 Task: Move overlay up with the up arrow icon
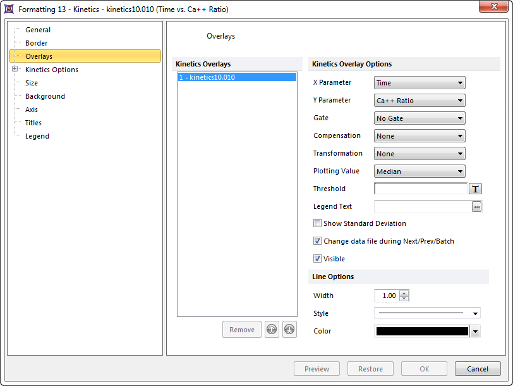(272, 330)
